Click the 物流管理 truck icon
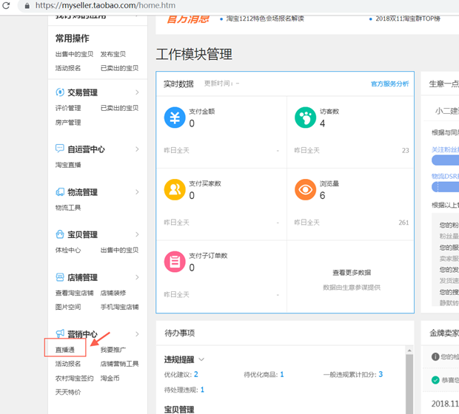The height and width of the screenshot is (414, 459). tap(60, 191)
